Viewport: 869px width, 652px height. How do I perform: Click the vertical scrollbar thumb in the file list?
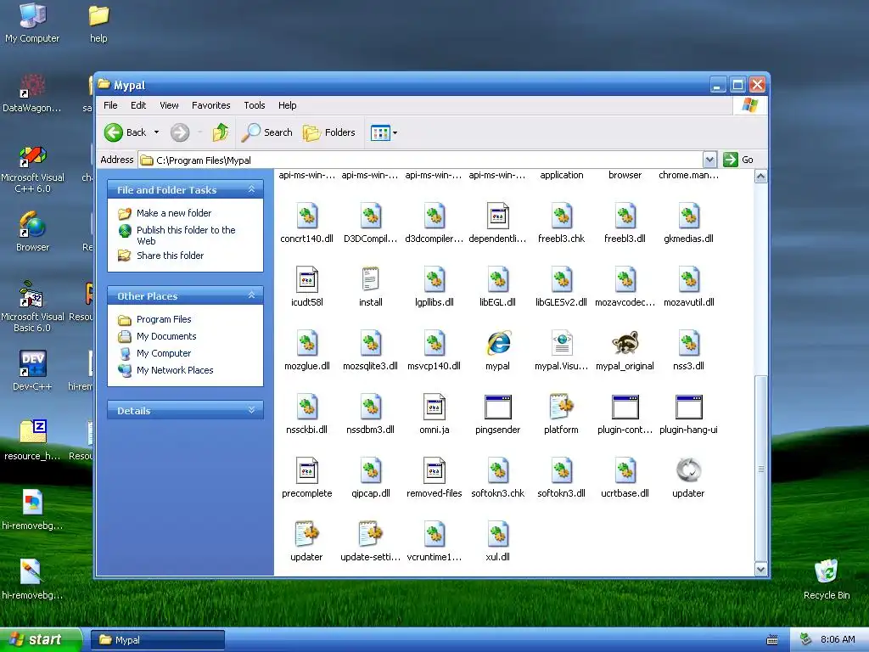[761, 469]
